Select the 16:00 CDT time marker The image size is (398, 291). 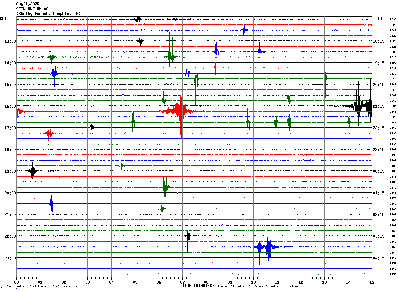click(10, 106)
